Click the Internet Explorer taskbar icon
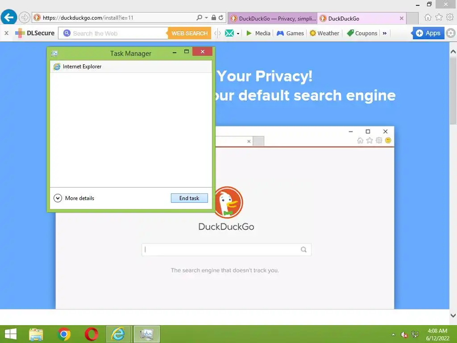457x343 pixels. (x=118, y=334)
